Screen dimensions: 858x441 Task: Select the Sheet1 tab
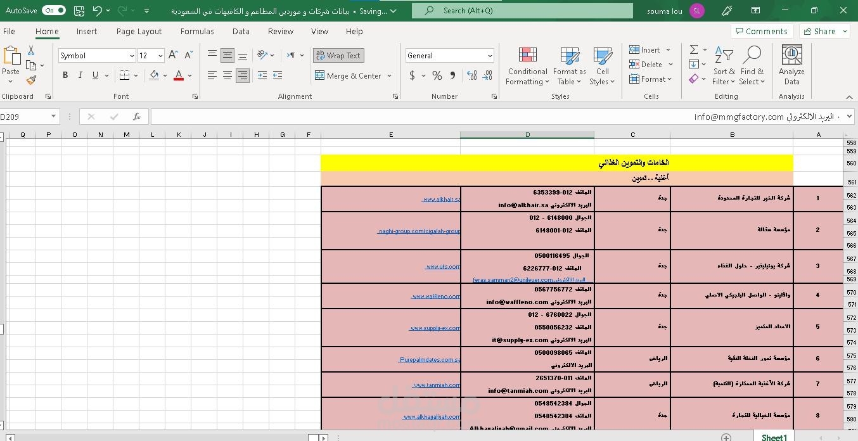click(x=774, y=437)
